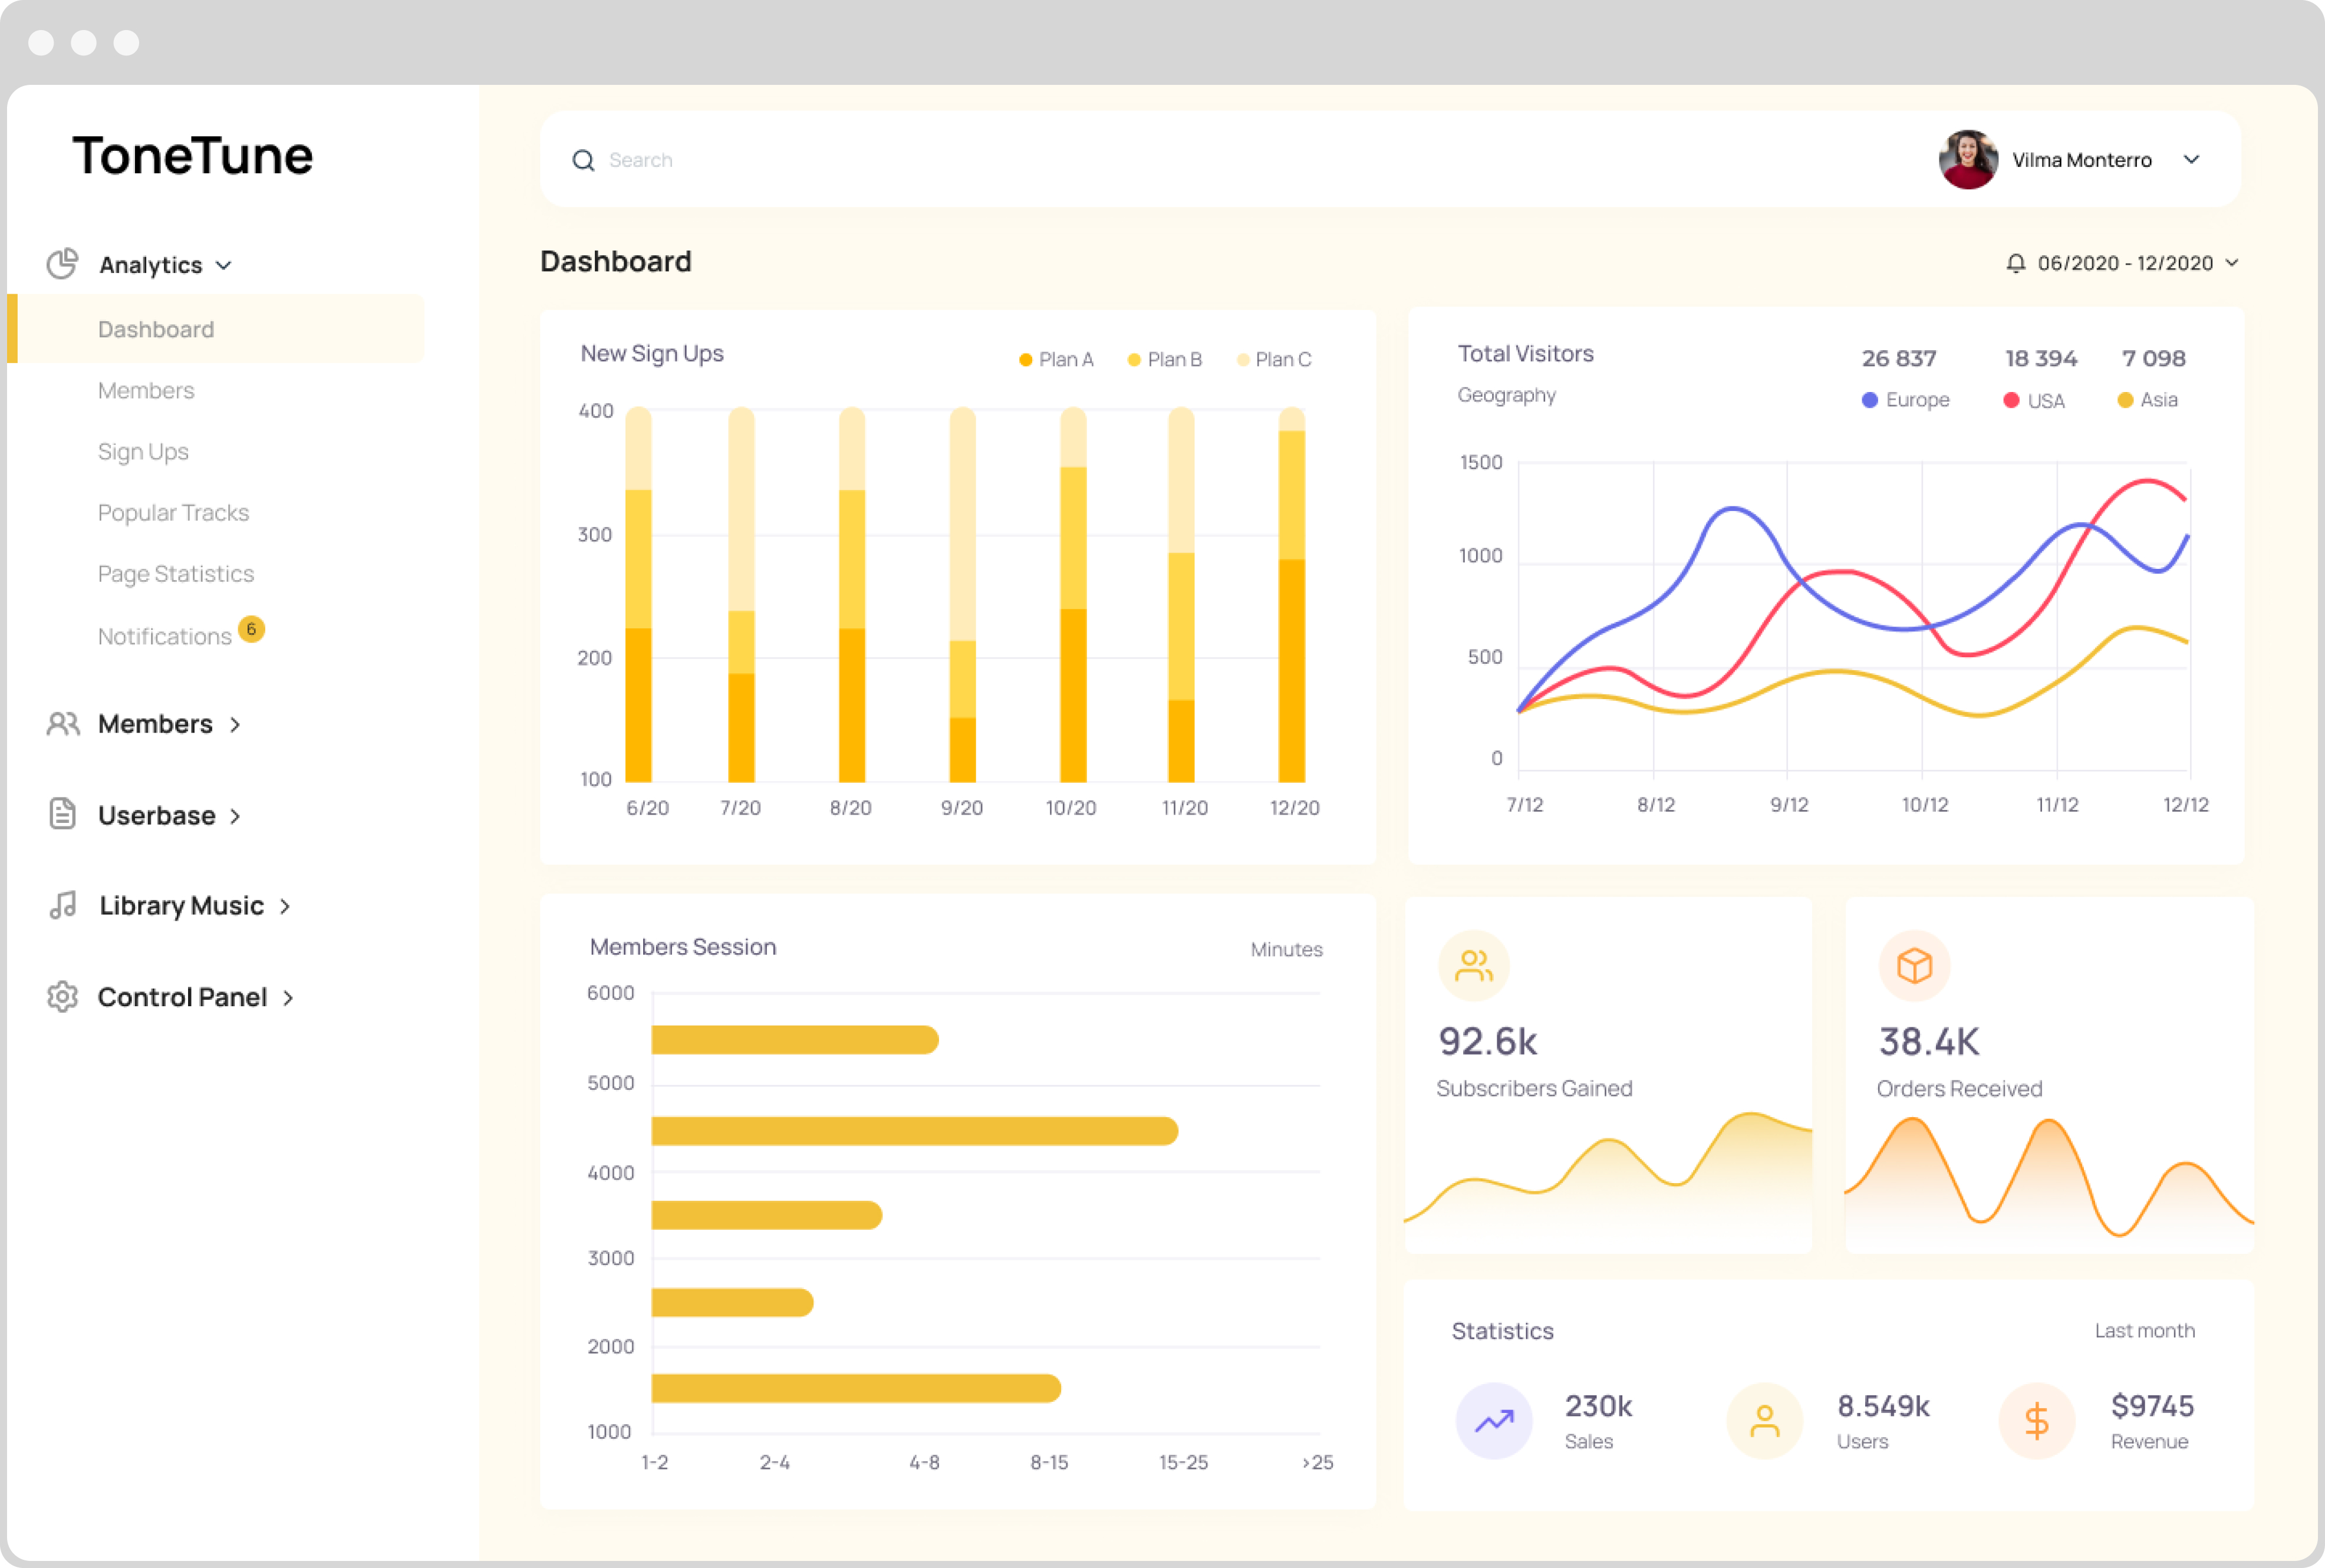Toggle the USA series legend dot
Screen dimensions: 2325x1568
pos(2011,400)
